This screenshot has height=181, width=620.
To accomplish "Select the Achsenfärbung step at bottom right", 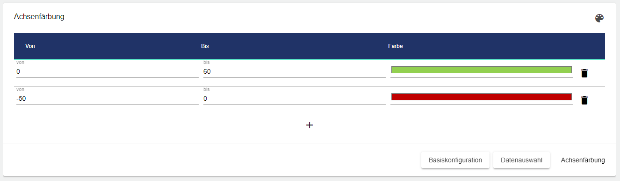I will (583, 160).
